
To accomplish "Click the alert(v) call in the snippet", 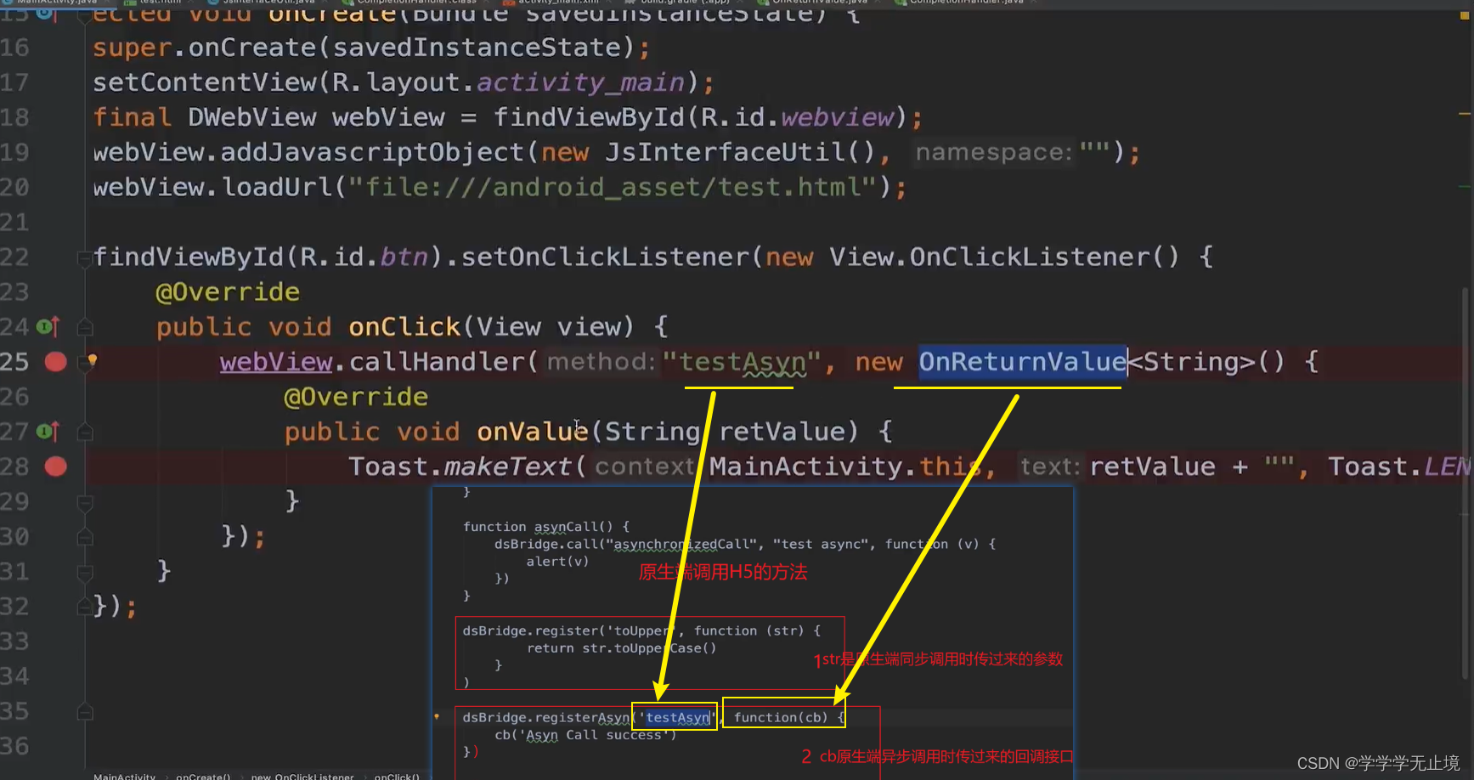I will point(557,562).
